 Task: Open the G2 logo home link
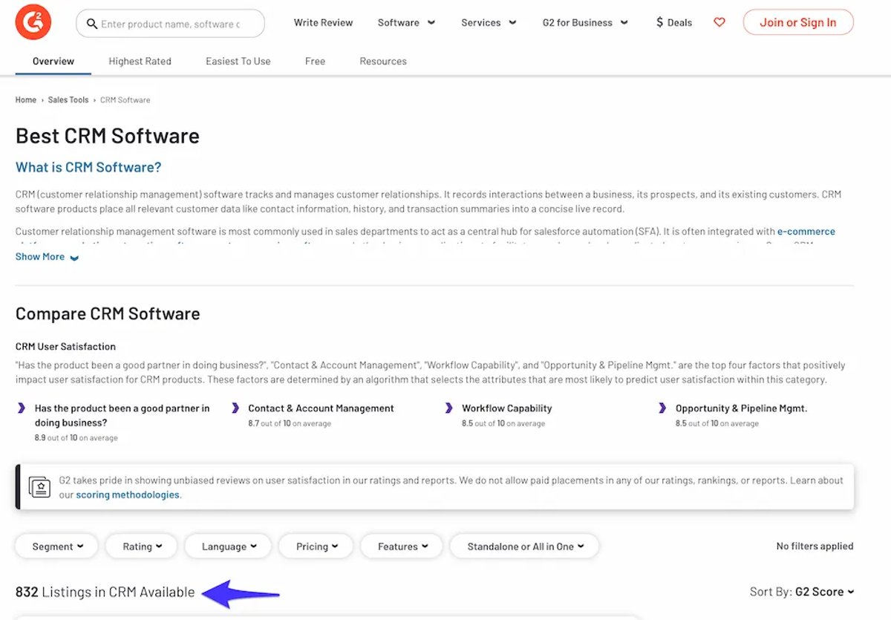pos(33,23)
